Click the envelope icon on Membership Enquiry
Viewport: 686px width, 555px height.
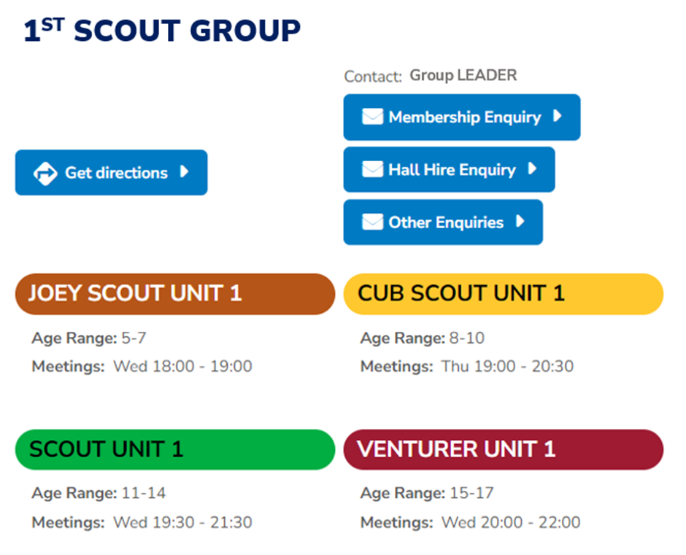[x=372, y=117]
